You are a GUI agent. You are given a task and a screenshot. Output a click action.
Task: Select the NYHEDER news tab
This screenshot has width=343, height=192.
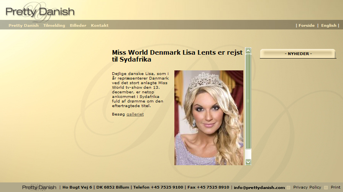coord(298,54)
